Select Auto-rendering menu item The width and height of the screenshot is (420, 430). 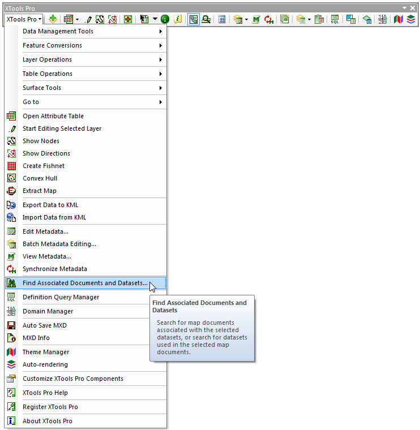(x=86, y=364)
